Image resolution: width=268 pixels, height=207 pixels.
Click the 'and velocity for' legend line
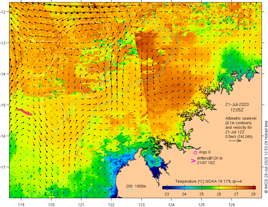238,128
